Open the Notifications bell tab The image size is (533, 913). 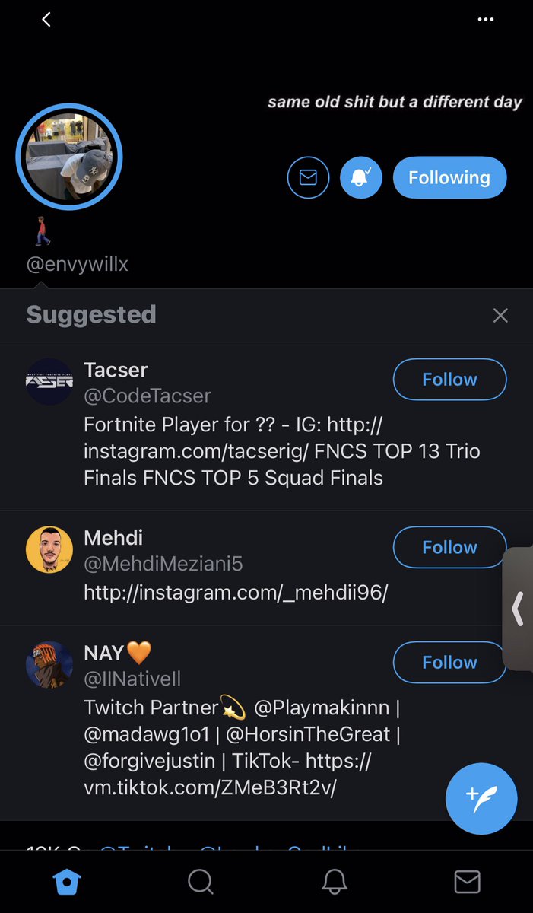(x=334, y=882)
